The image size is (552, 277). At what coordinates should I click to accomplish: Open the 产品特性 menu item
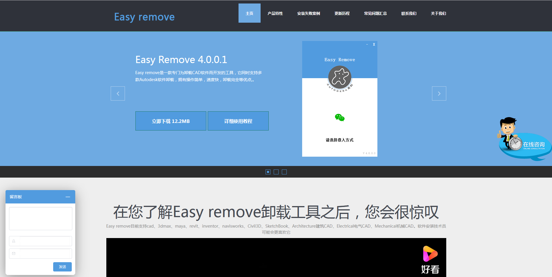coord(275,13)
